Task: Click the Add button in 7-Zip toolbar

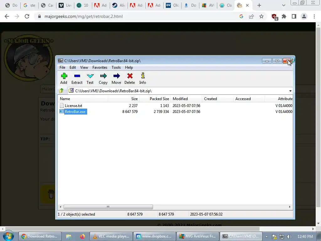Action: [x=64, y=78]
